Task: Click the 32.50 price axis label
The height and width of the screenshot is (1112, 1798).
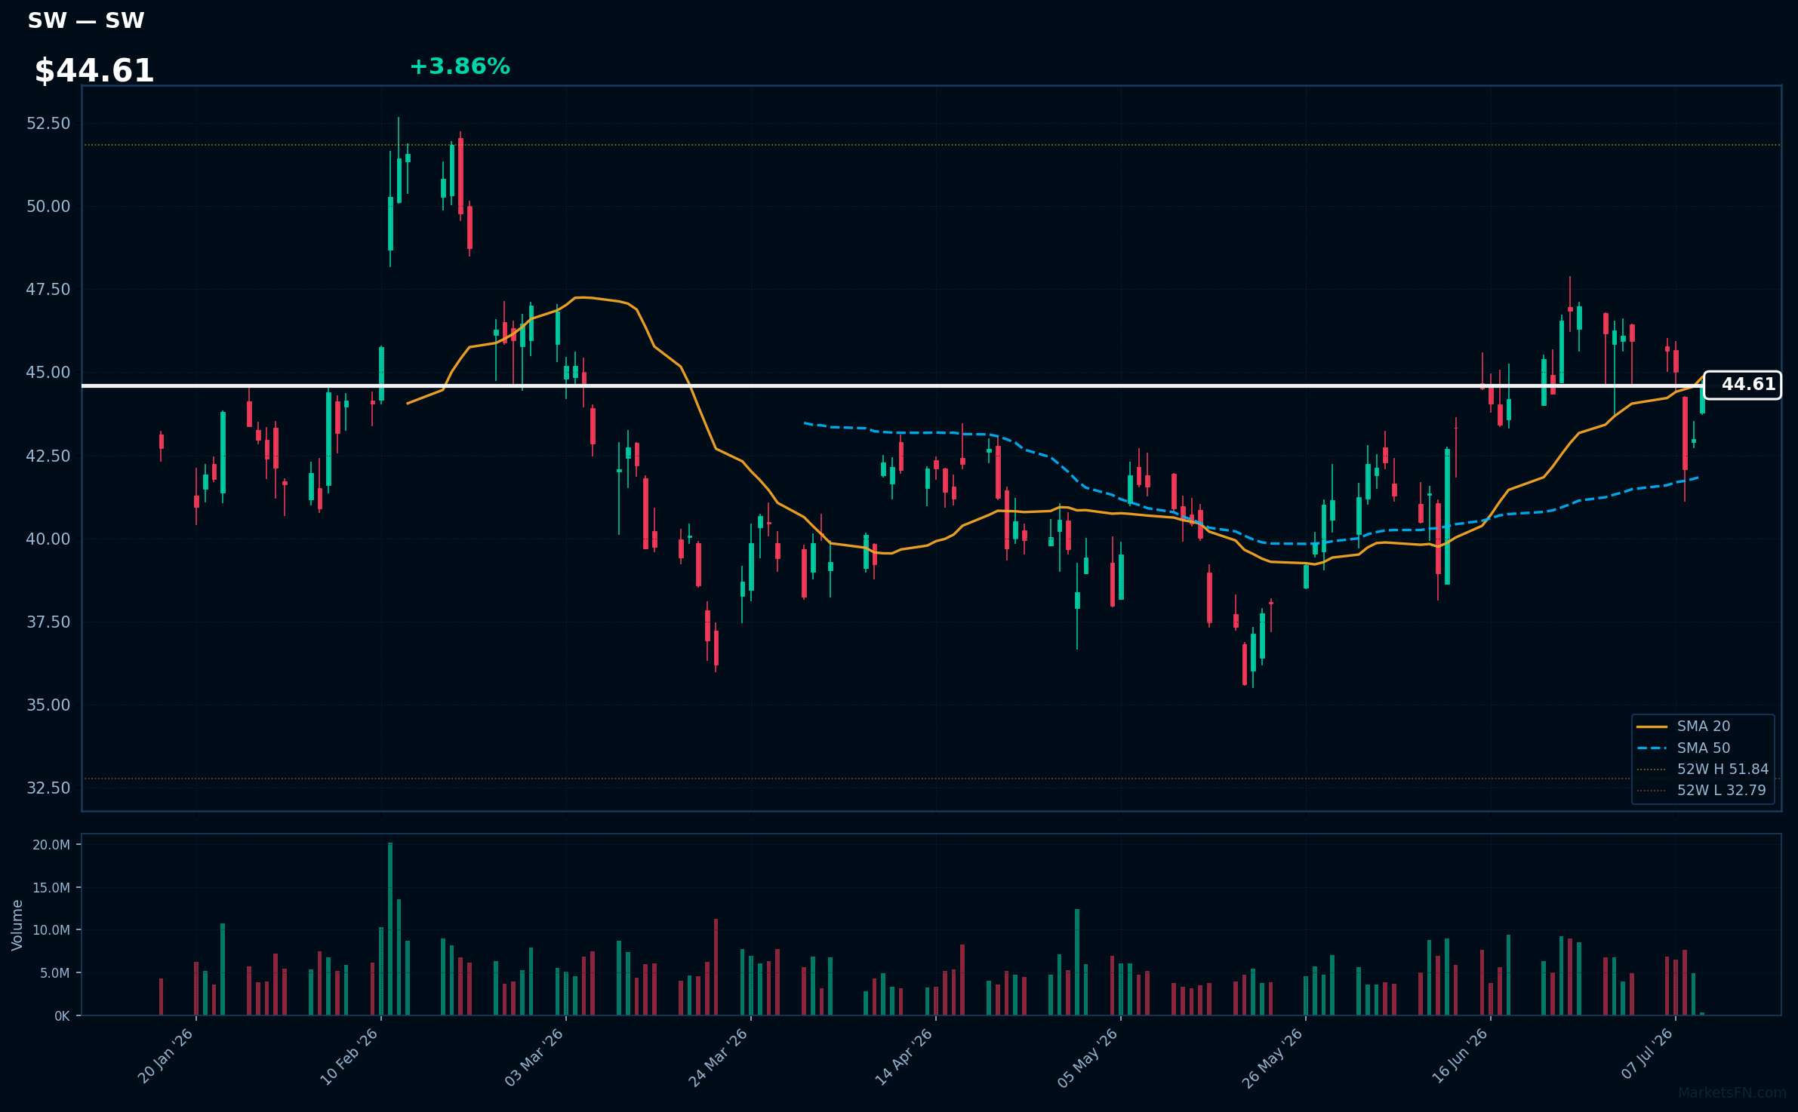Action: click(x=48, y=788)
